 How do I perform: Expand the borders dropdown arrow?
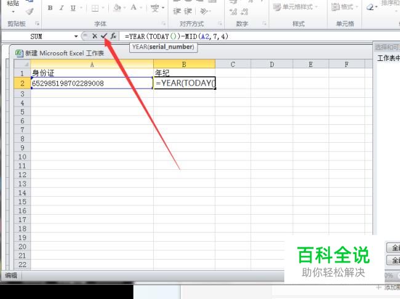[x=103, y=8]
